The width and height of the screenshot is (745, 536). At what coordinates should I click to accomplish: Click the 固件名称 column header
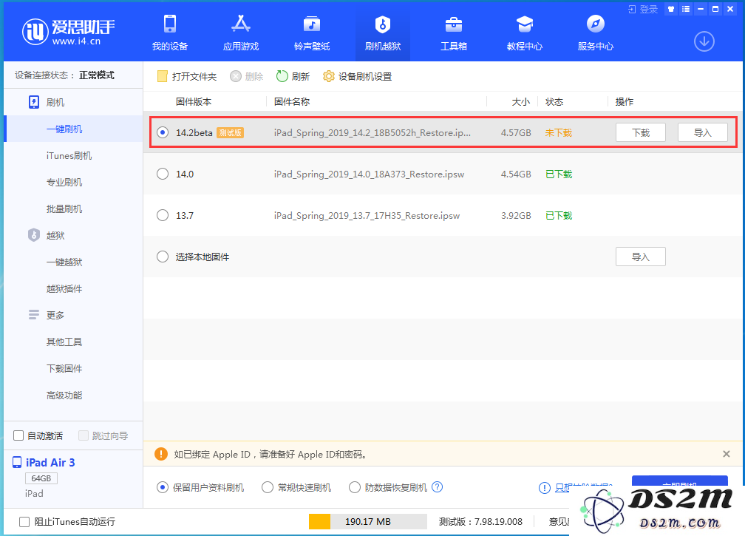point(292,102)
